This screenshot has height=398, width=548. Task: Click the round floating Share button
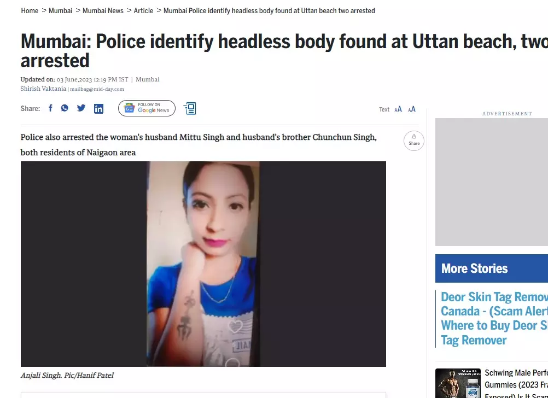tap(414, 141)
